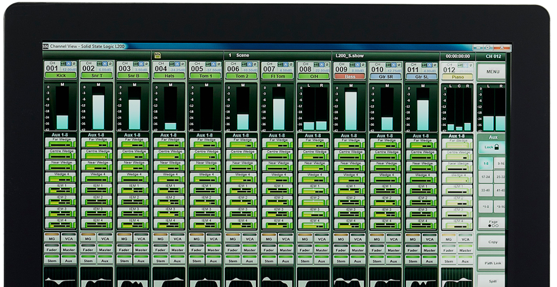The image size is (557, 287).
Task: Toggle the MG button on channel 001
Action: coord(53,239)
